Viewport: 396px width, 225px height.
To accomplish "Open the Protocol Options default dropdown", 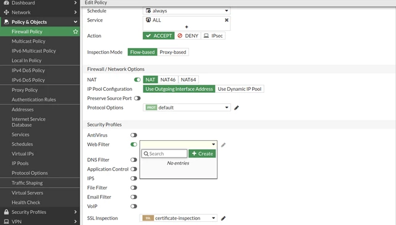I will pos(187,108).
